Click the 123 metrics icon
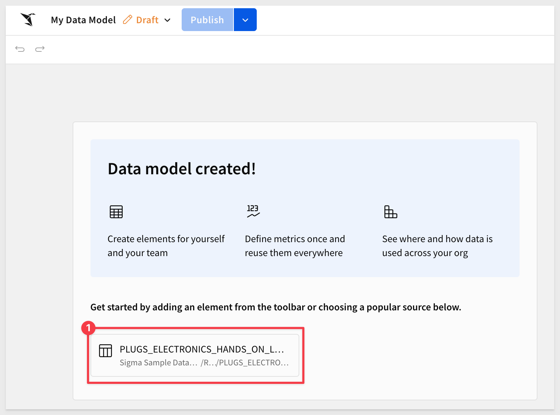560x415 pixels. pyautogui.click(x=253, y=211)
